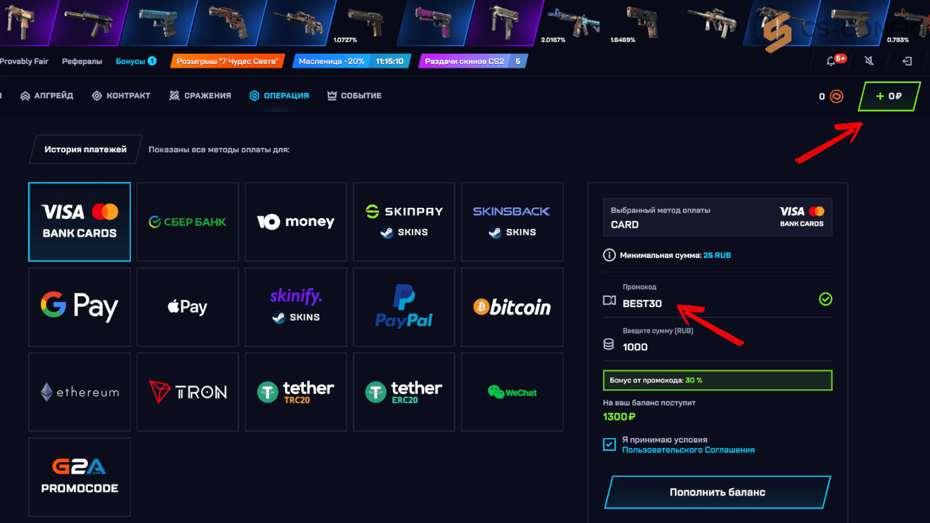The image size is (930, 523).
Task: Toggle the user agreement checkbox
Action: point(609,445)
